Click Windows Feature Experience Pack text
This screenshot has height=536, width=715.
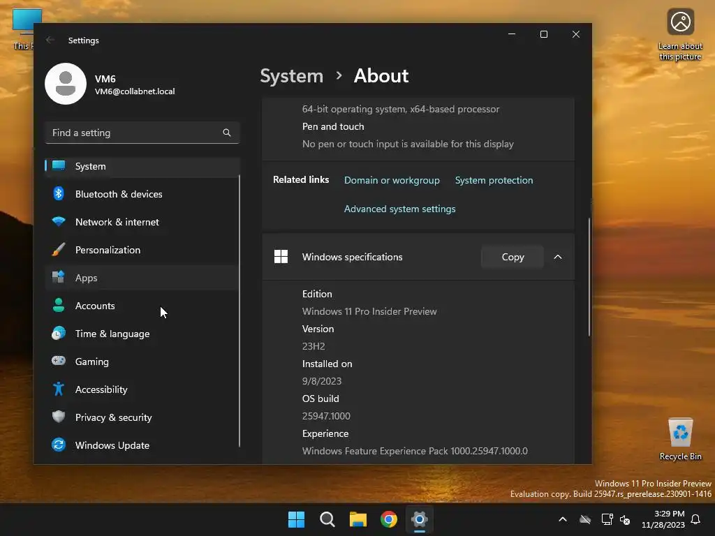pos(415,451)
